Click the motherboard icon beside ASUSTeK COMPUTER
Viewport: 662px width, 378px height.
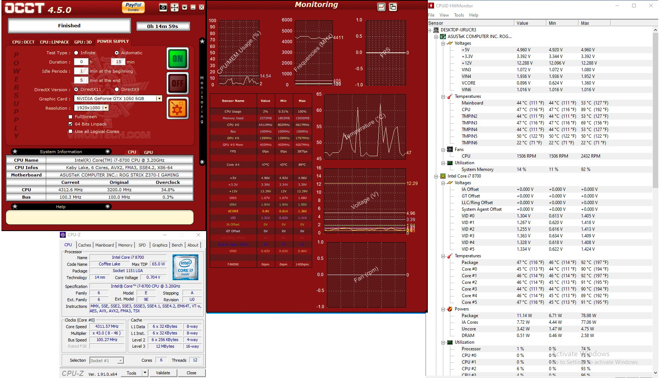(x=443, y=37)
